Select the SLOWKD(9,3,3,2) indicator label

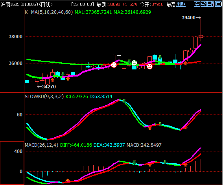point(44,97)
